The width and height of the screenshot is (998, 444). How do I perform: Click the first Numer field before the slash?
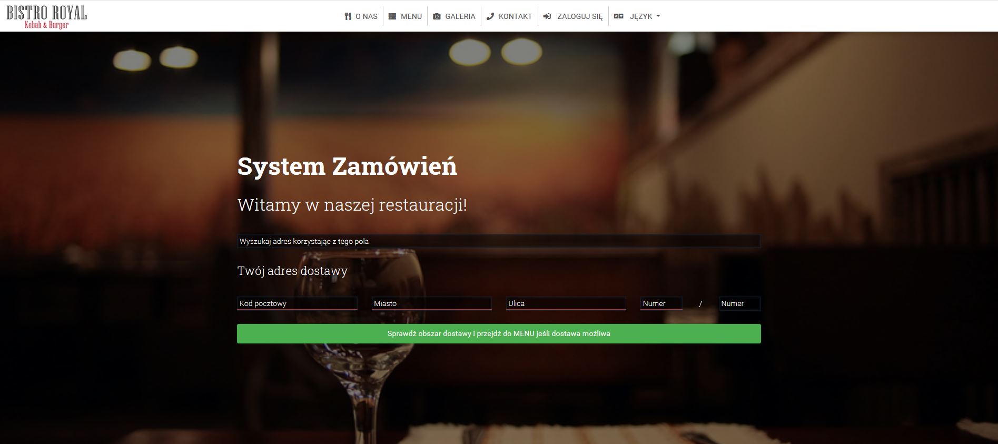coord(661,303)
